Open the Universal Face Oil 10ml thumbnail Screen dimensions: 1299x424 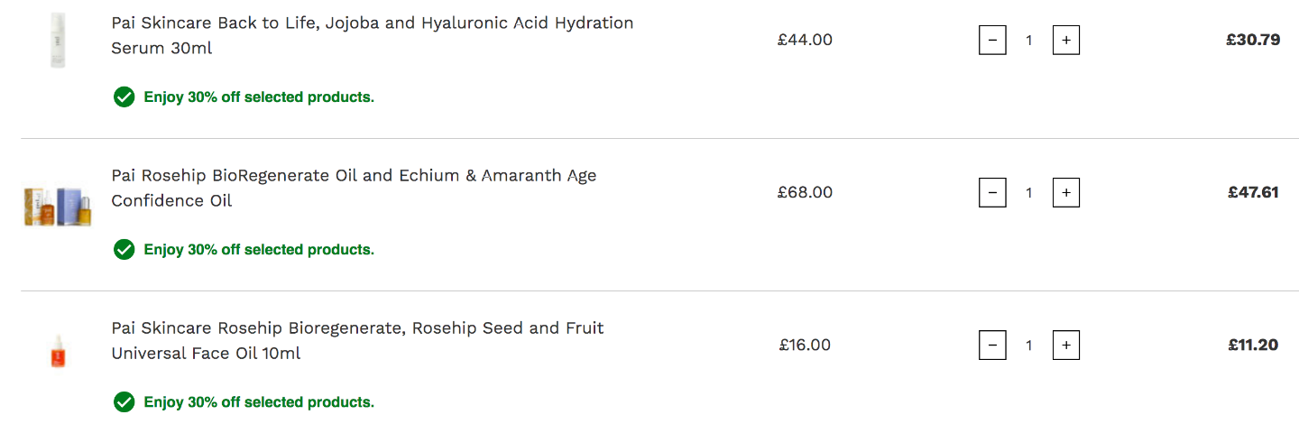pyautogui.click(x=58, y=350)
